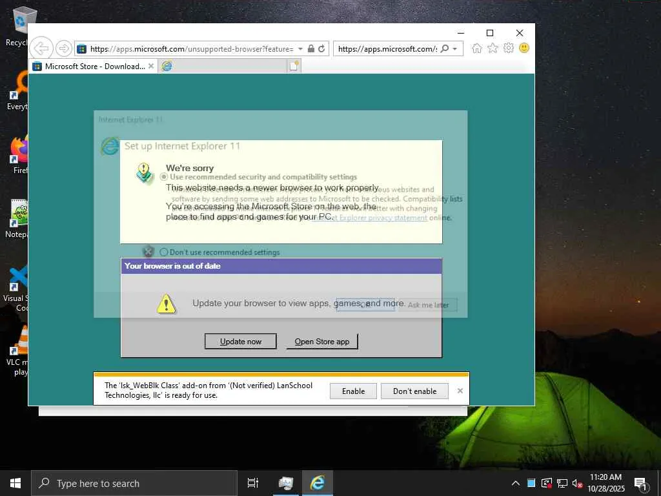Click the Ask me later button

click(428, 305)
